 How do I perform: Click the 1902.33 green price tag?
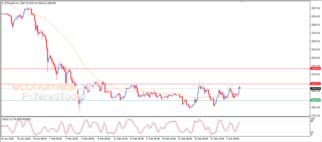pyautogui.click(x=315, y=100)
